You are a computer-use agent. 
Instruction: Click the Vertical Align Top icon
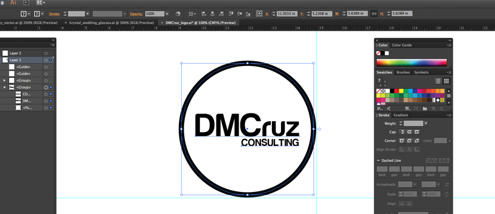231,14
